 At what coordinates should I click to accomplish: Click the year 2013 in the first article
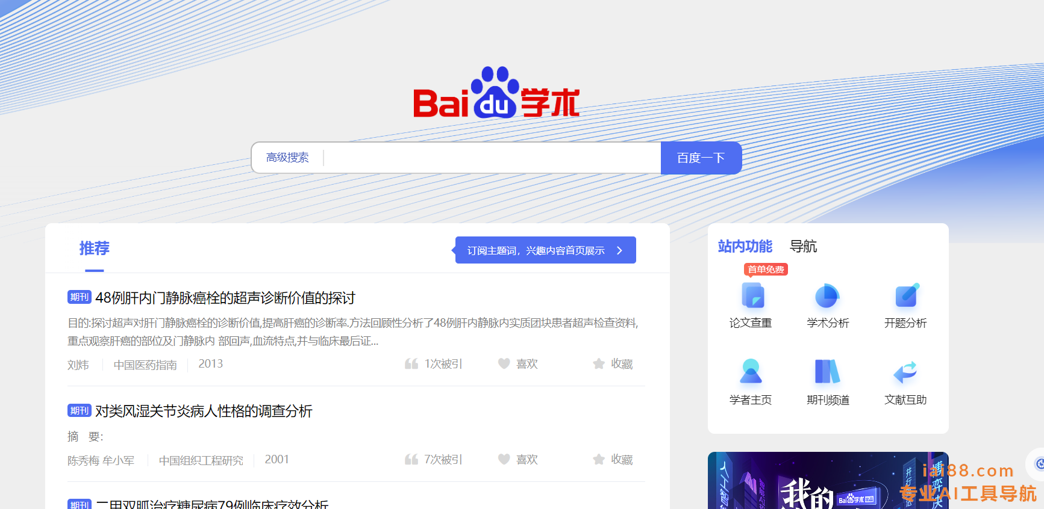pos(211,363)
